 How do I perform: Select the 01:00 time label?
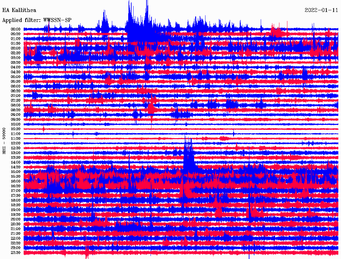[16, 39]
